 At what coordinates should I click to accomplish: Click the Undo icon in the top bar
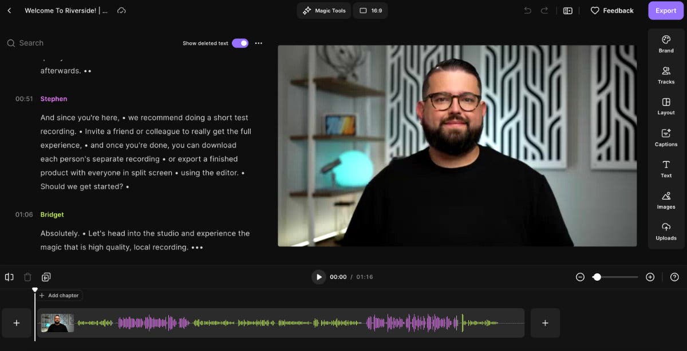point(527,10)
